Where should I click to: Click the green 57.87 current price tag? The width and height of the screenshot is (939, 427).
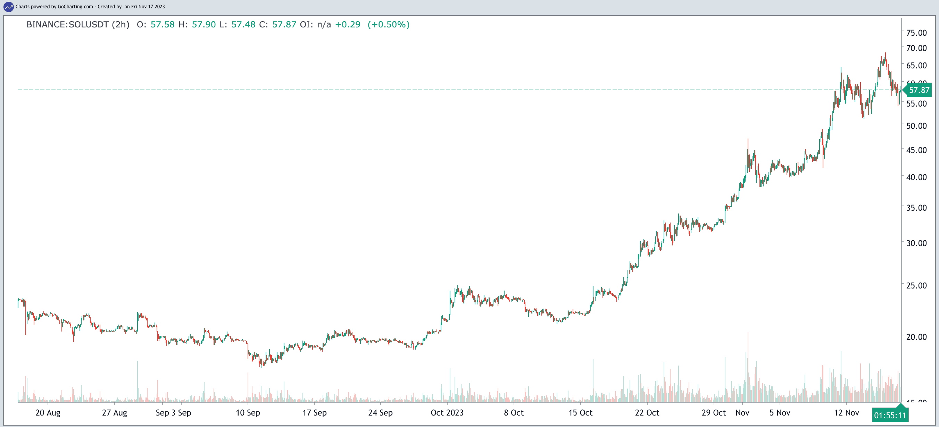[919, 90]
